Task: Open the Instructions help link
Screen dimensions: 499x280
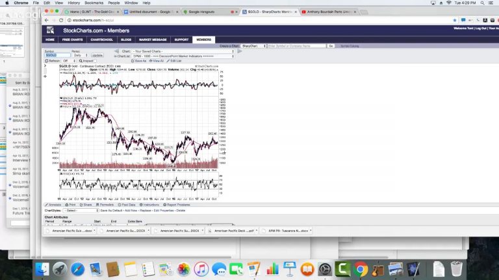Action: [149, 205]
